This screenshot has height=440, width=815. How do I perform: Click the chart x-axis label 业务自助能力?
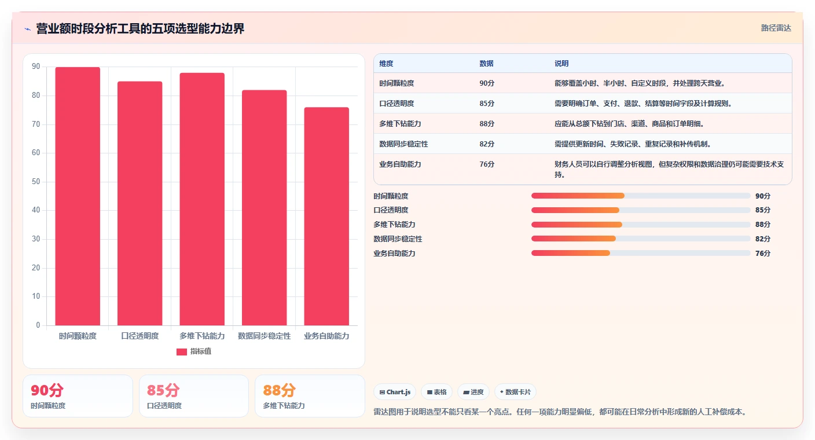coord(326,336)
